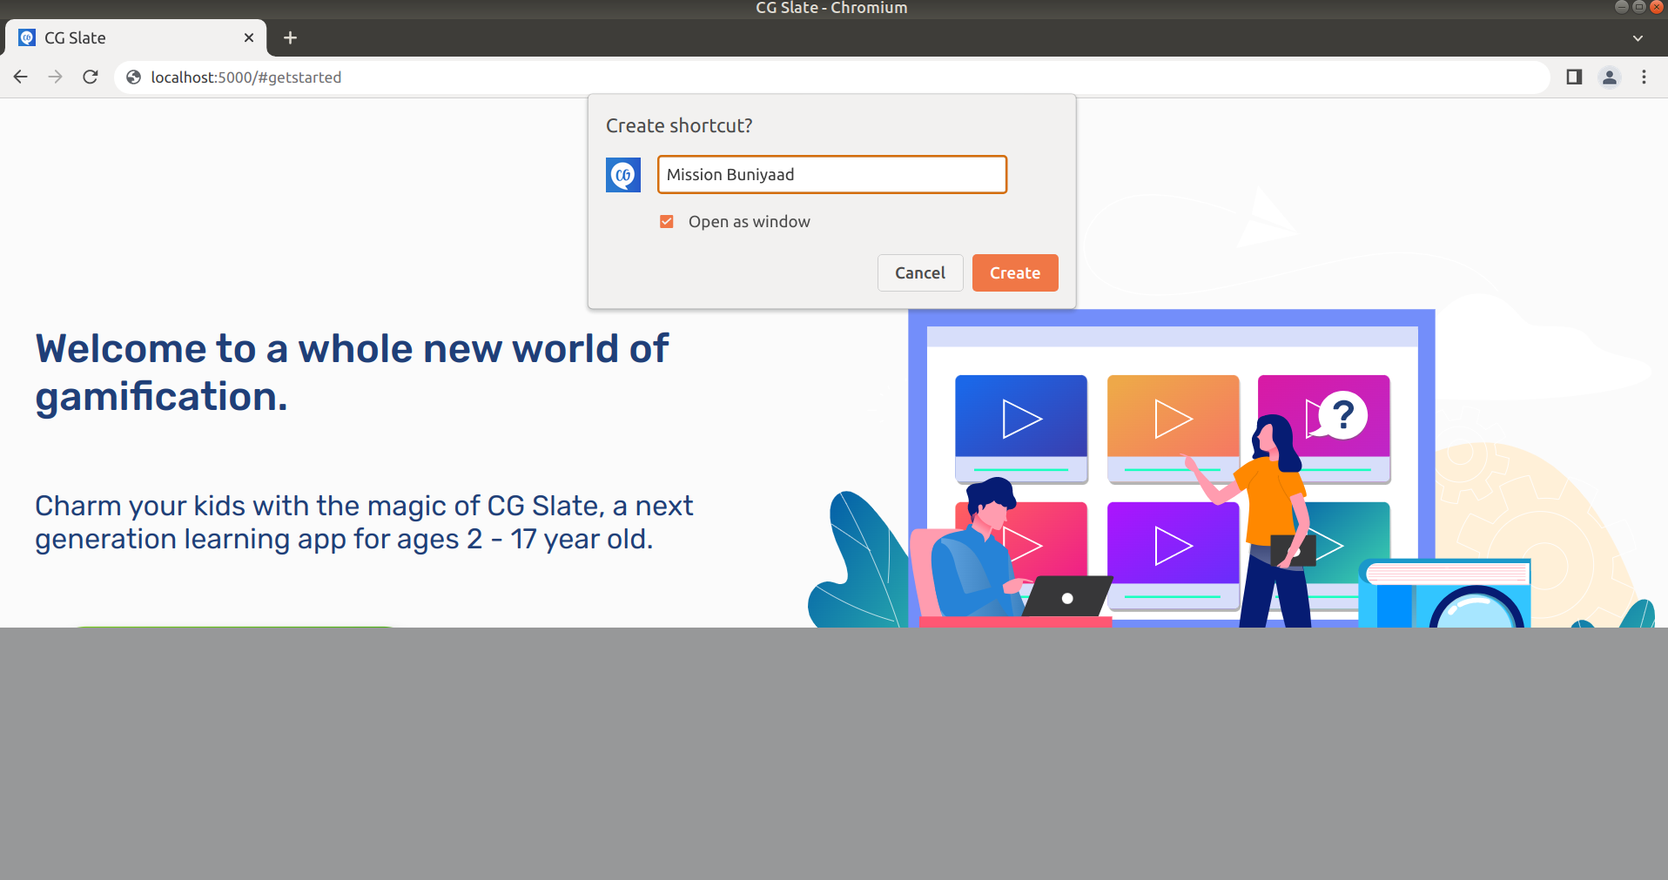Reload the current page

pyautogui.click(x=91, y=77)
